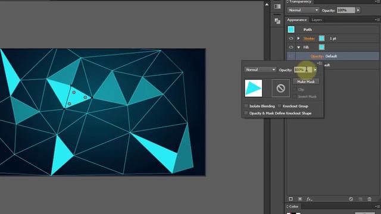Collapse the Fill attribute triangle
381x214 pixels.
(298, 48)
